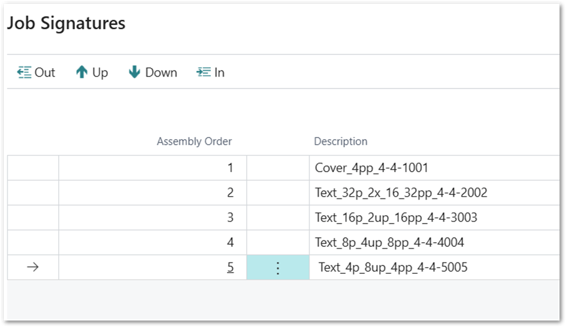The width and height of the screenshot is (566, 327).
Task: Click the Up arrow icon
Action: [x=81, y=72]
